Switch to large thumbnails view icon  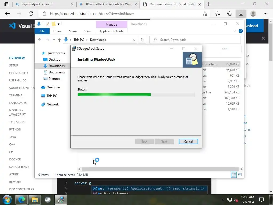click(240, 175)
